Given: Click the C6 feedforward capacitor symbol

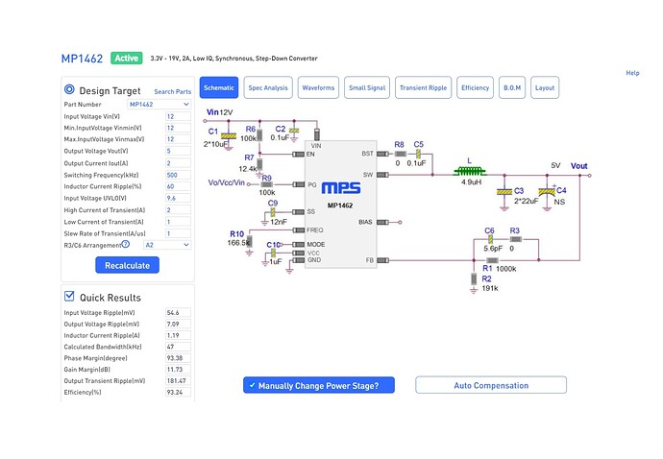Looking at the screenshot, I should [490, 239].
